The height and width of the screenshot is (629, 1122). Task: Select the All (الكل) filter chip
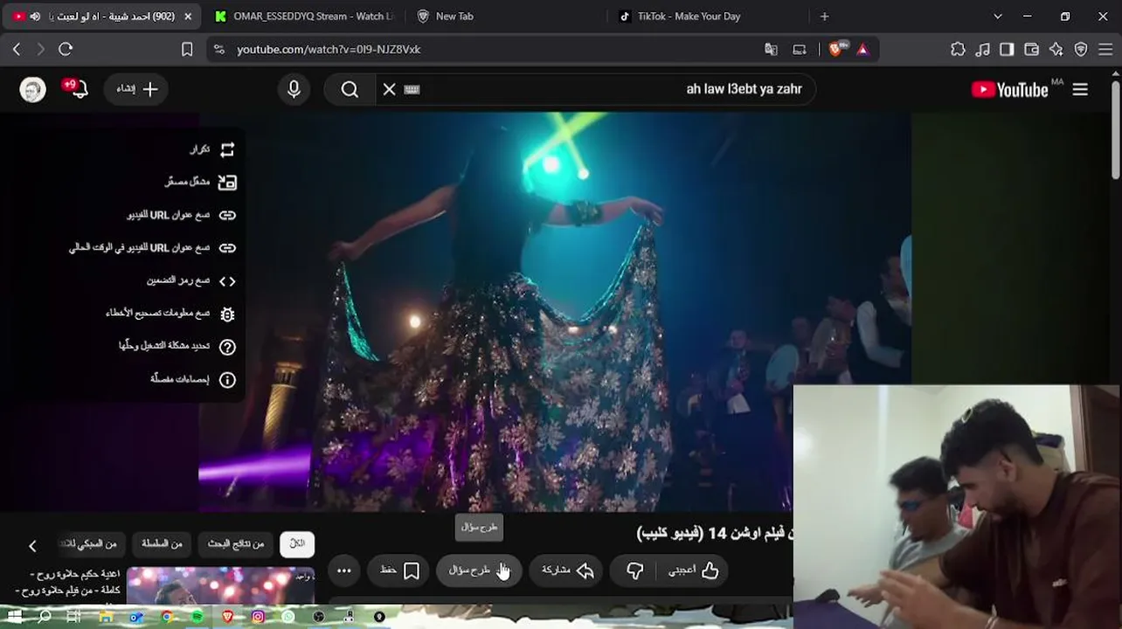click(297, 543)
